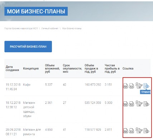Select the 118 577 929 sales value

click(x=93, y=130)
